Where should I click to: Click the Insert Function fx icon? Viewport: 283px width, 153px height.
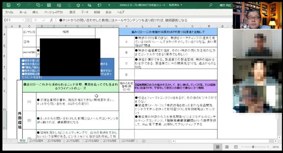tap(51, 20)
